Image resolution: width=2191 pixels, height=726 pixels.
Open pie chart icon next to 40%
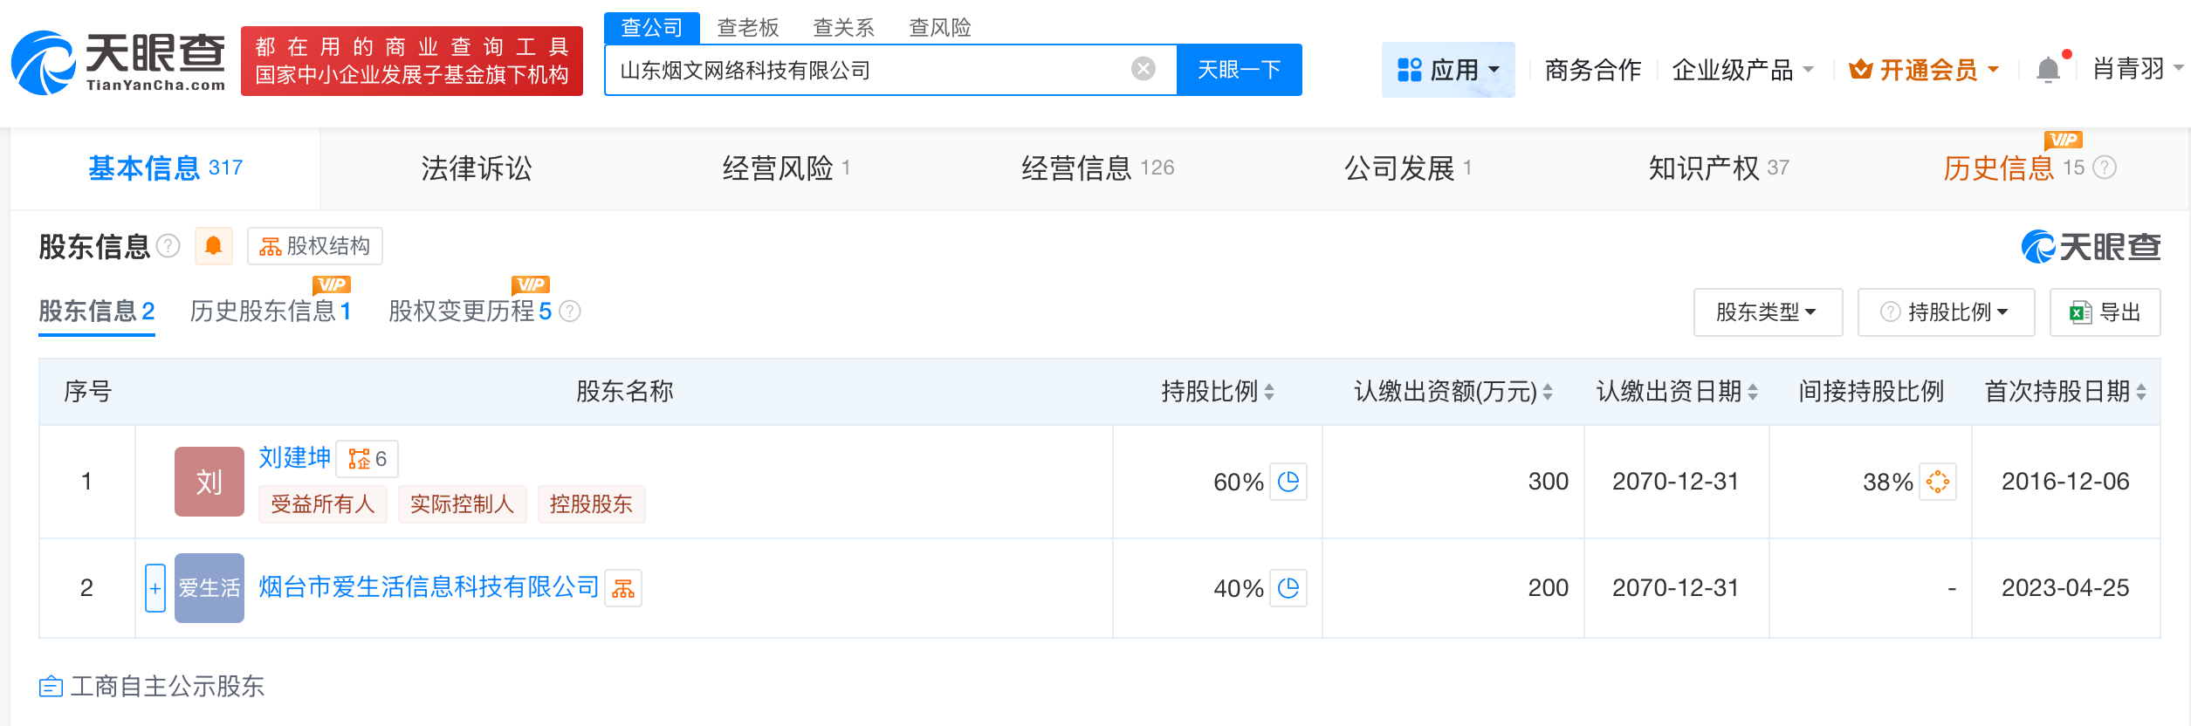1288,588
